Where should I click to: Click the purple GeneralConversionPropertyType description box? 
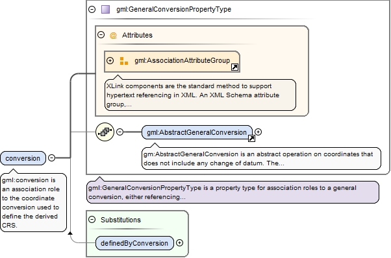(233, 193)
